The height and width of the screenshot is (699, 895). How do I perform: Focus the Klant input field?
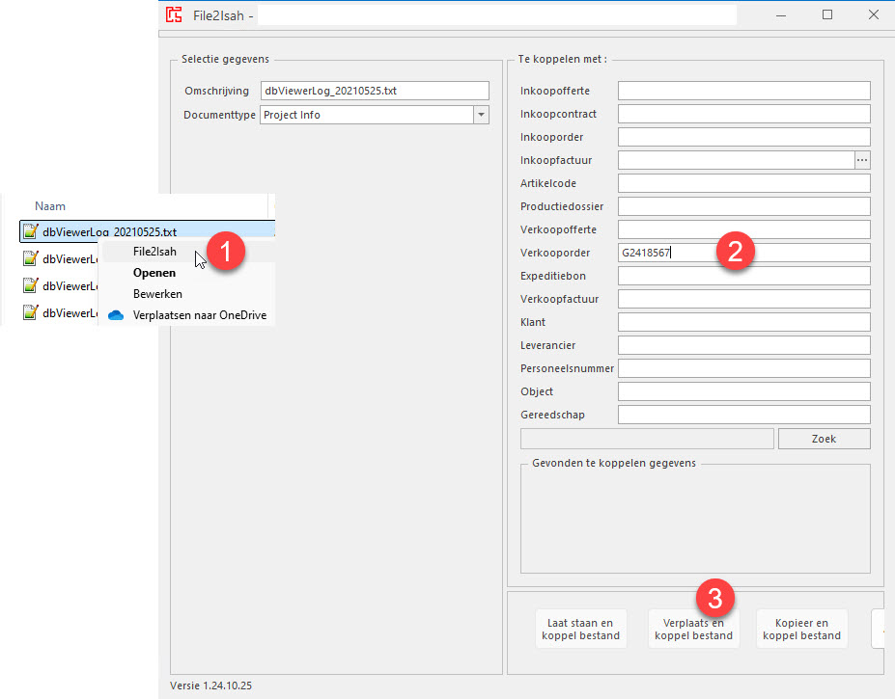pyautogui.click(x=743, y=322)
